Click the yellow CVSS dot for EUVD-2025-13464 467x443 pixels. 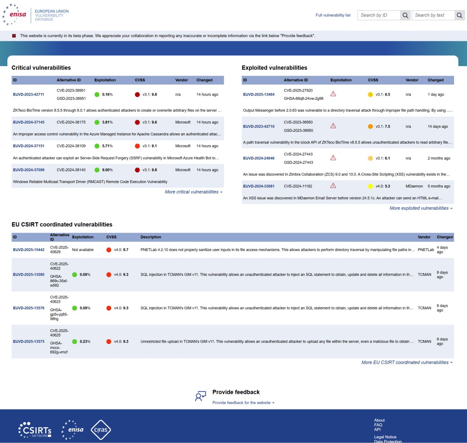[370, 95]
